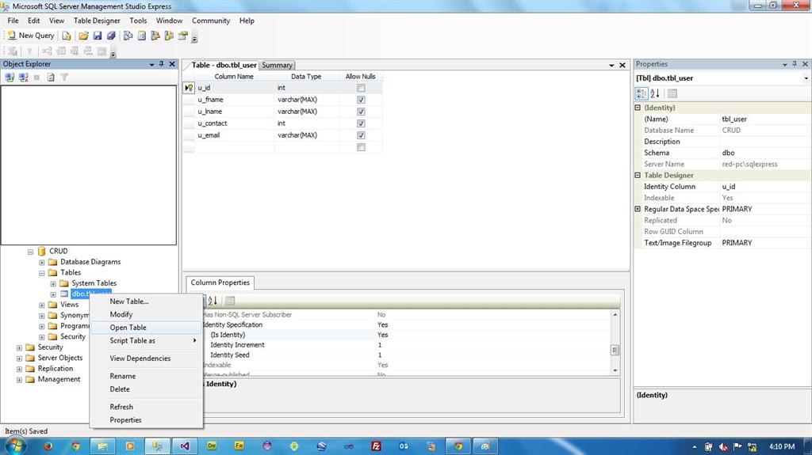
Task: Click the Object Explorer toolbar icon
Action: coord(155,36)
